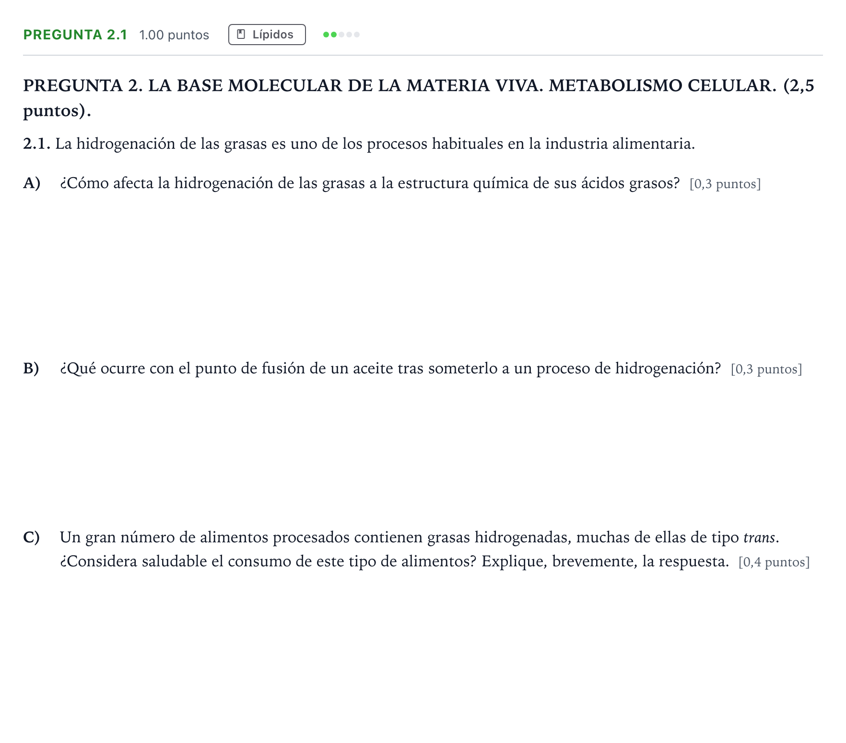Click the A) letter marker
The height and width of the screenshot is (743, 846).
(x=32, y=183)
